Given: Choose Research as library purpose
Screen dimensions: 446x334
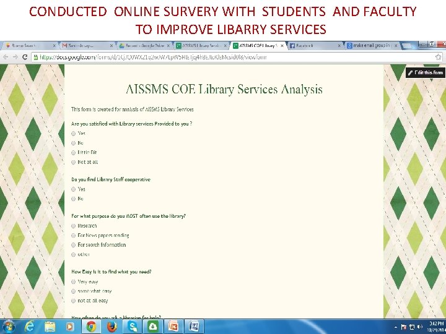Looking at the screenshot, I should tap(73, 226).
